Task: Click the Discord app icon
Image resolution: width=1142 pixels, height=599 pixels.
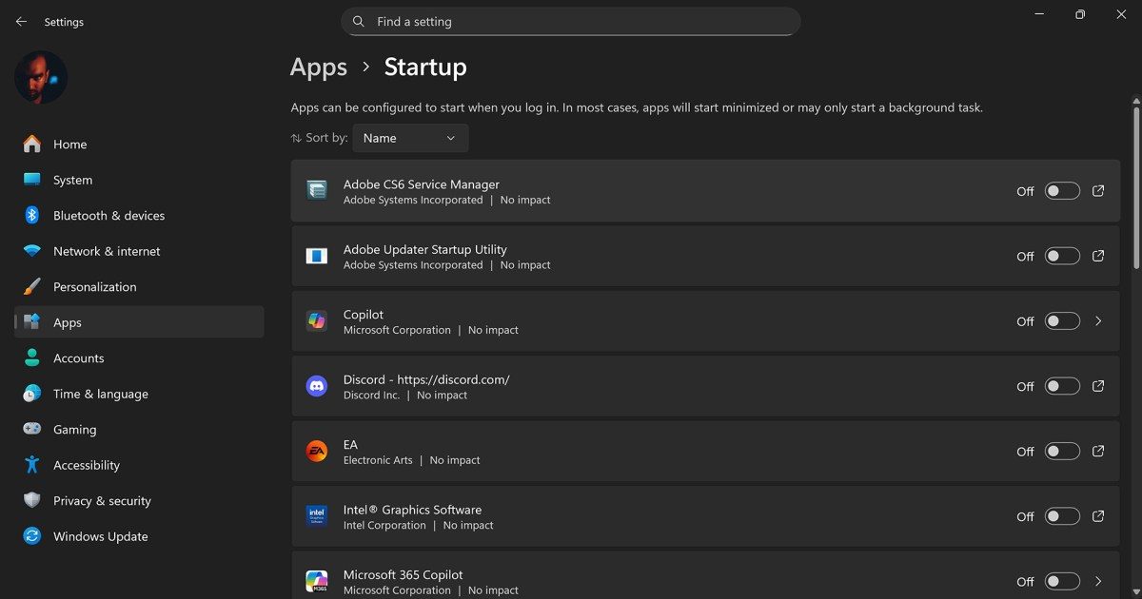Action: click(x=317, y=386)
